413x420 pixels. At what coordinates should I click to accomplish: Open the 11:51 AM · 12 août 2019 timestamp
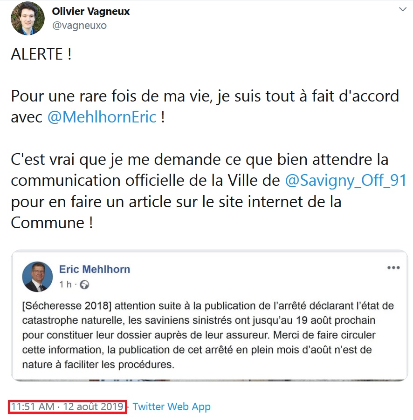click(67, 406)
